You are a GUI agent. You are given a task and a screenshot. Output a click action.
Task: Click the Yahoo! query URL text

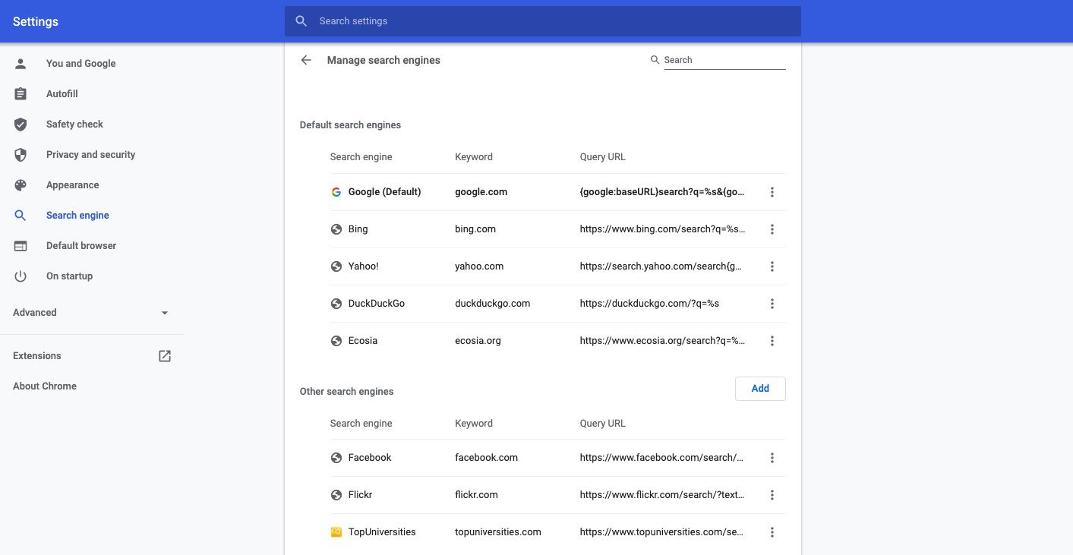(x=661, y=266)
